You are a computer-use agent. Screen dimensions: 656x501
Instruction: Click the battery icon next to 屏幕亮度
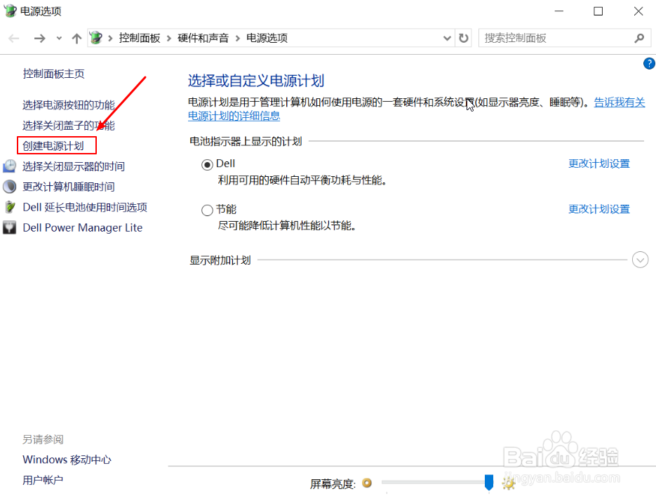coord(368,483)
